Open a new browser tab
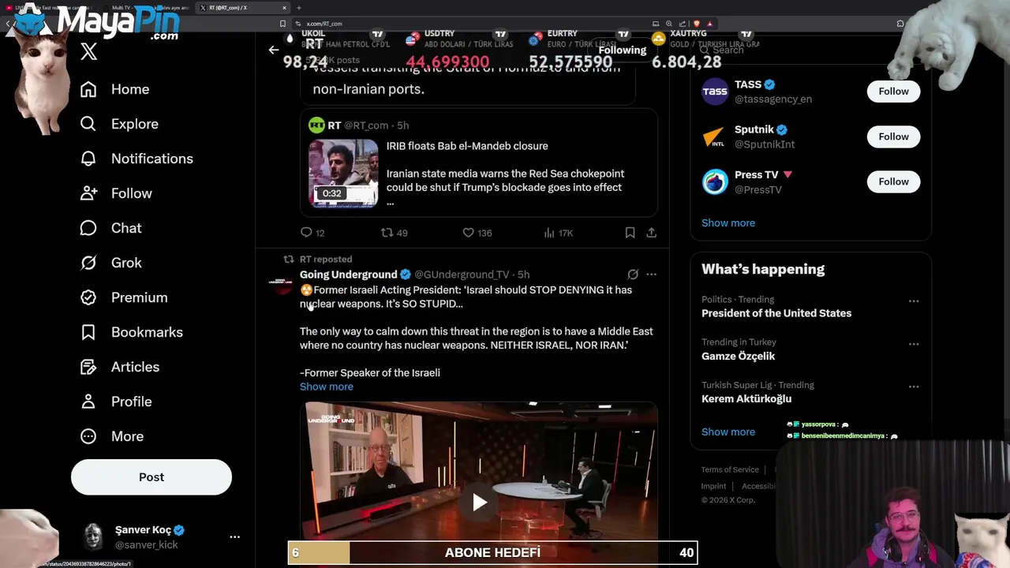This screenshot has height=568, width=1010. (x=299, y=8)
